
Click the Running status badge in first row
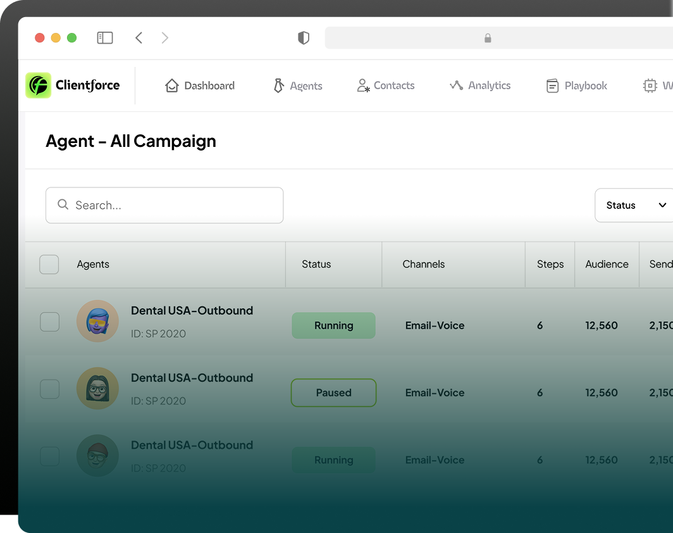click(333, 325)
